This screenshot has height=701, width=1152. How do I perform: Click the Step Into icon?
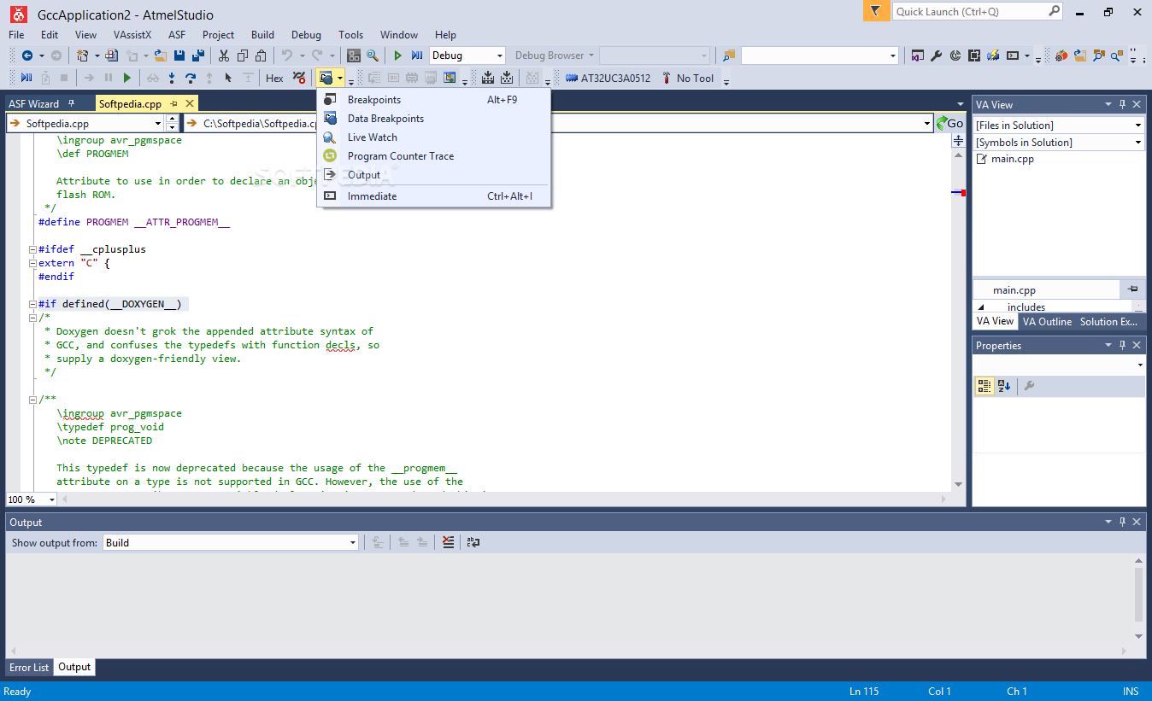point(172,78)
